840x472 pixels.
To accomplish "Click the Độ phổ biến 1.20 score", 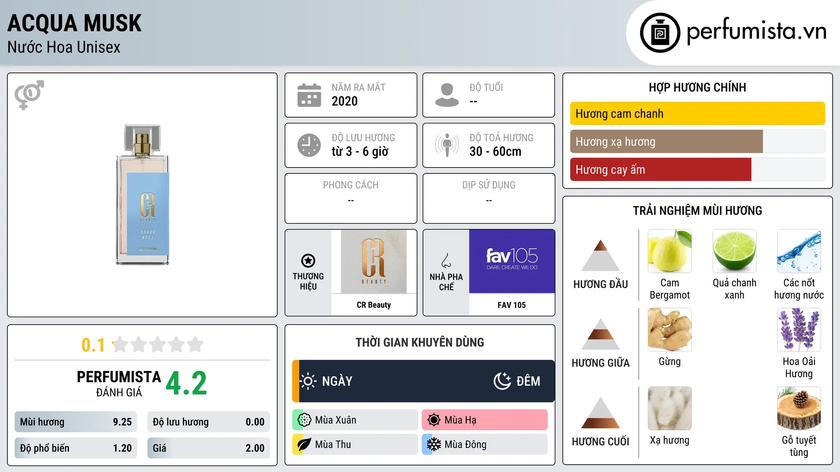I will point(76,448).
